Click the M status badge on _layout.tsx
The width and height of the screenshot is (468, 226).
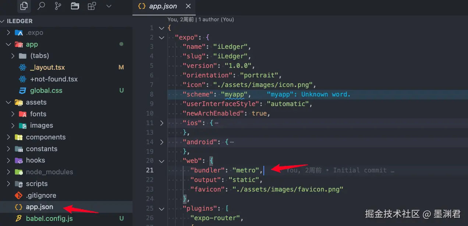click(x=121, y=68)
